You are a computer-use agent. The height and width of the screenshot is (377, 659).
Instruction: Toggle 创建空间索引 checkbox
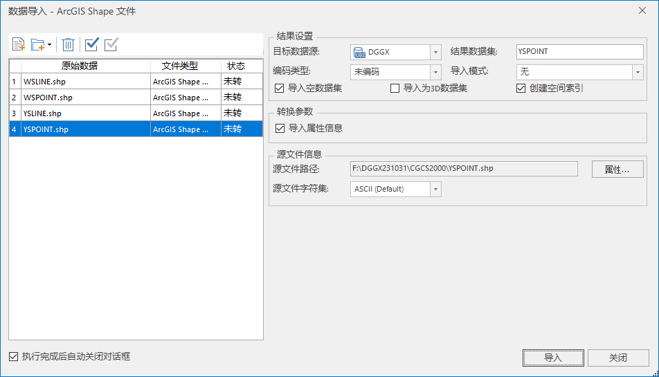(x=521, y=88)
